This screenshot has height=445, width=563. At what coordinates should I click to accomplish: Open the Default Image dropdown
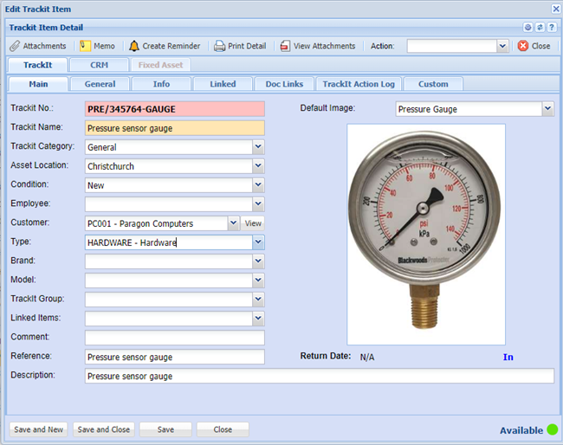click(547, 109)
